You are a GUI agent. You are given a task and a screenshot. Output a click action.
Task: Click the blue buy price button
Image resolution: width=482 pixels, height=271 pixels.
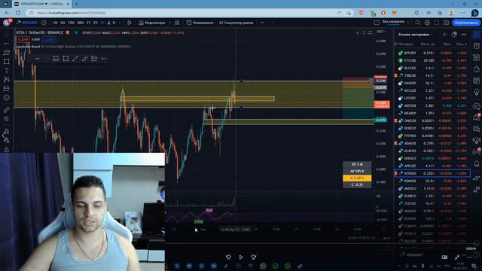click(x=49, y=39)
